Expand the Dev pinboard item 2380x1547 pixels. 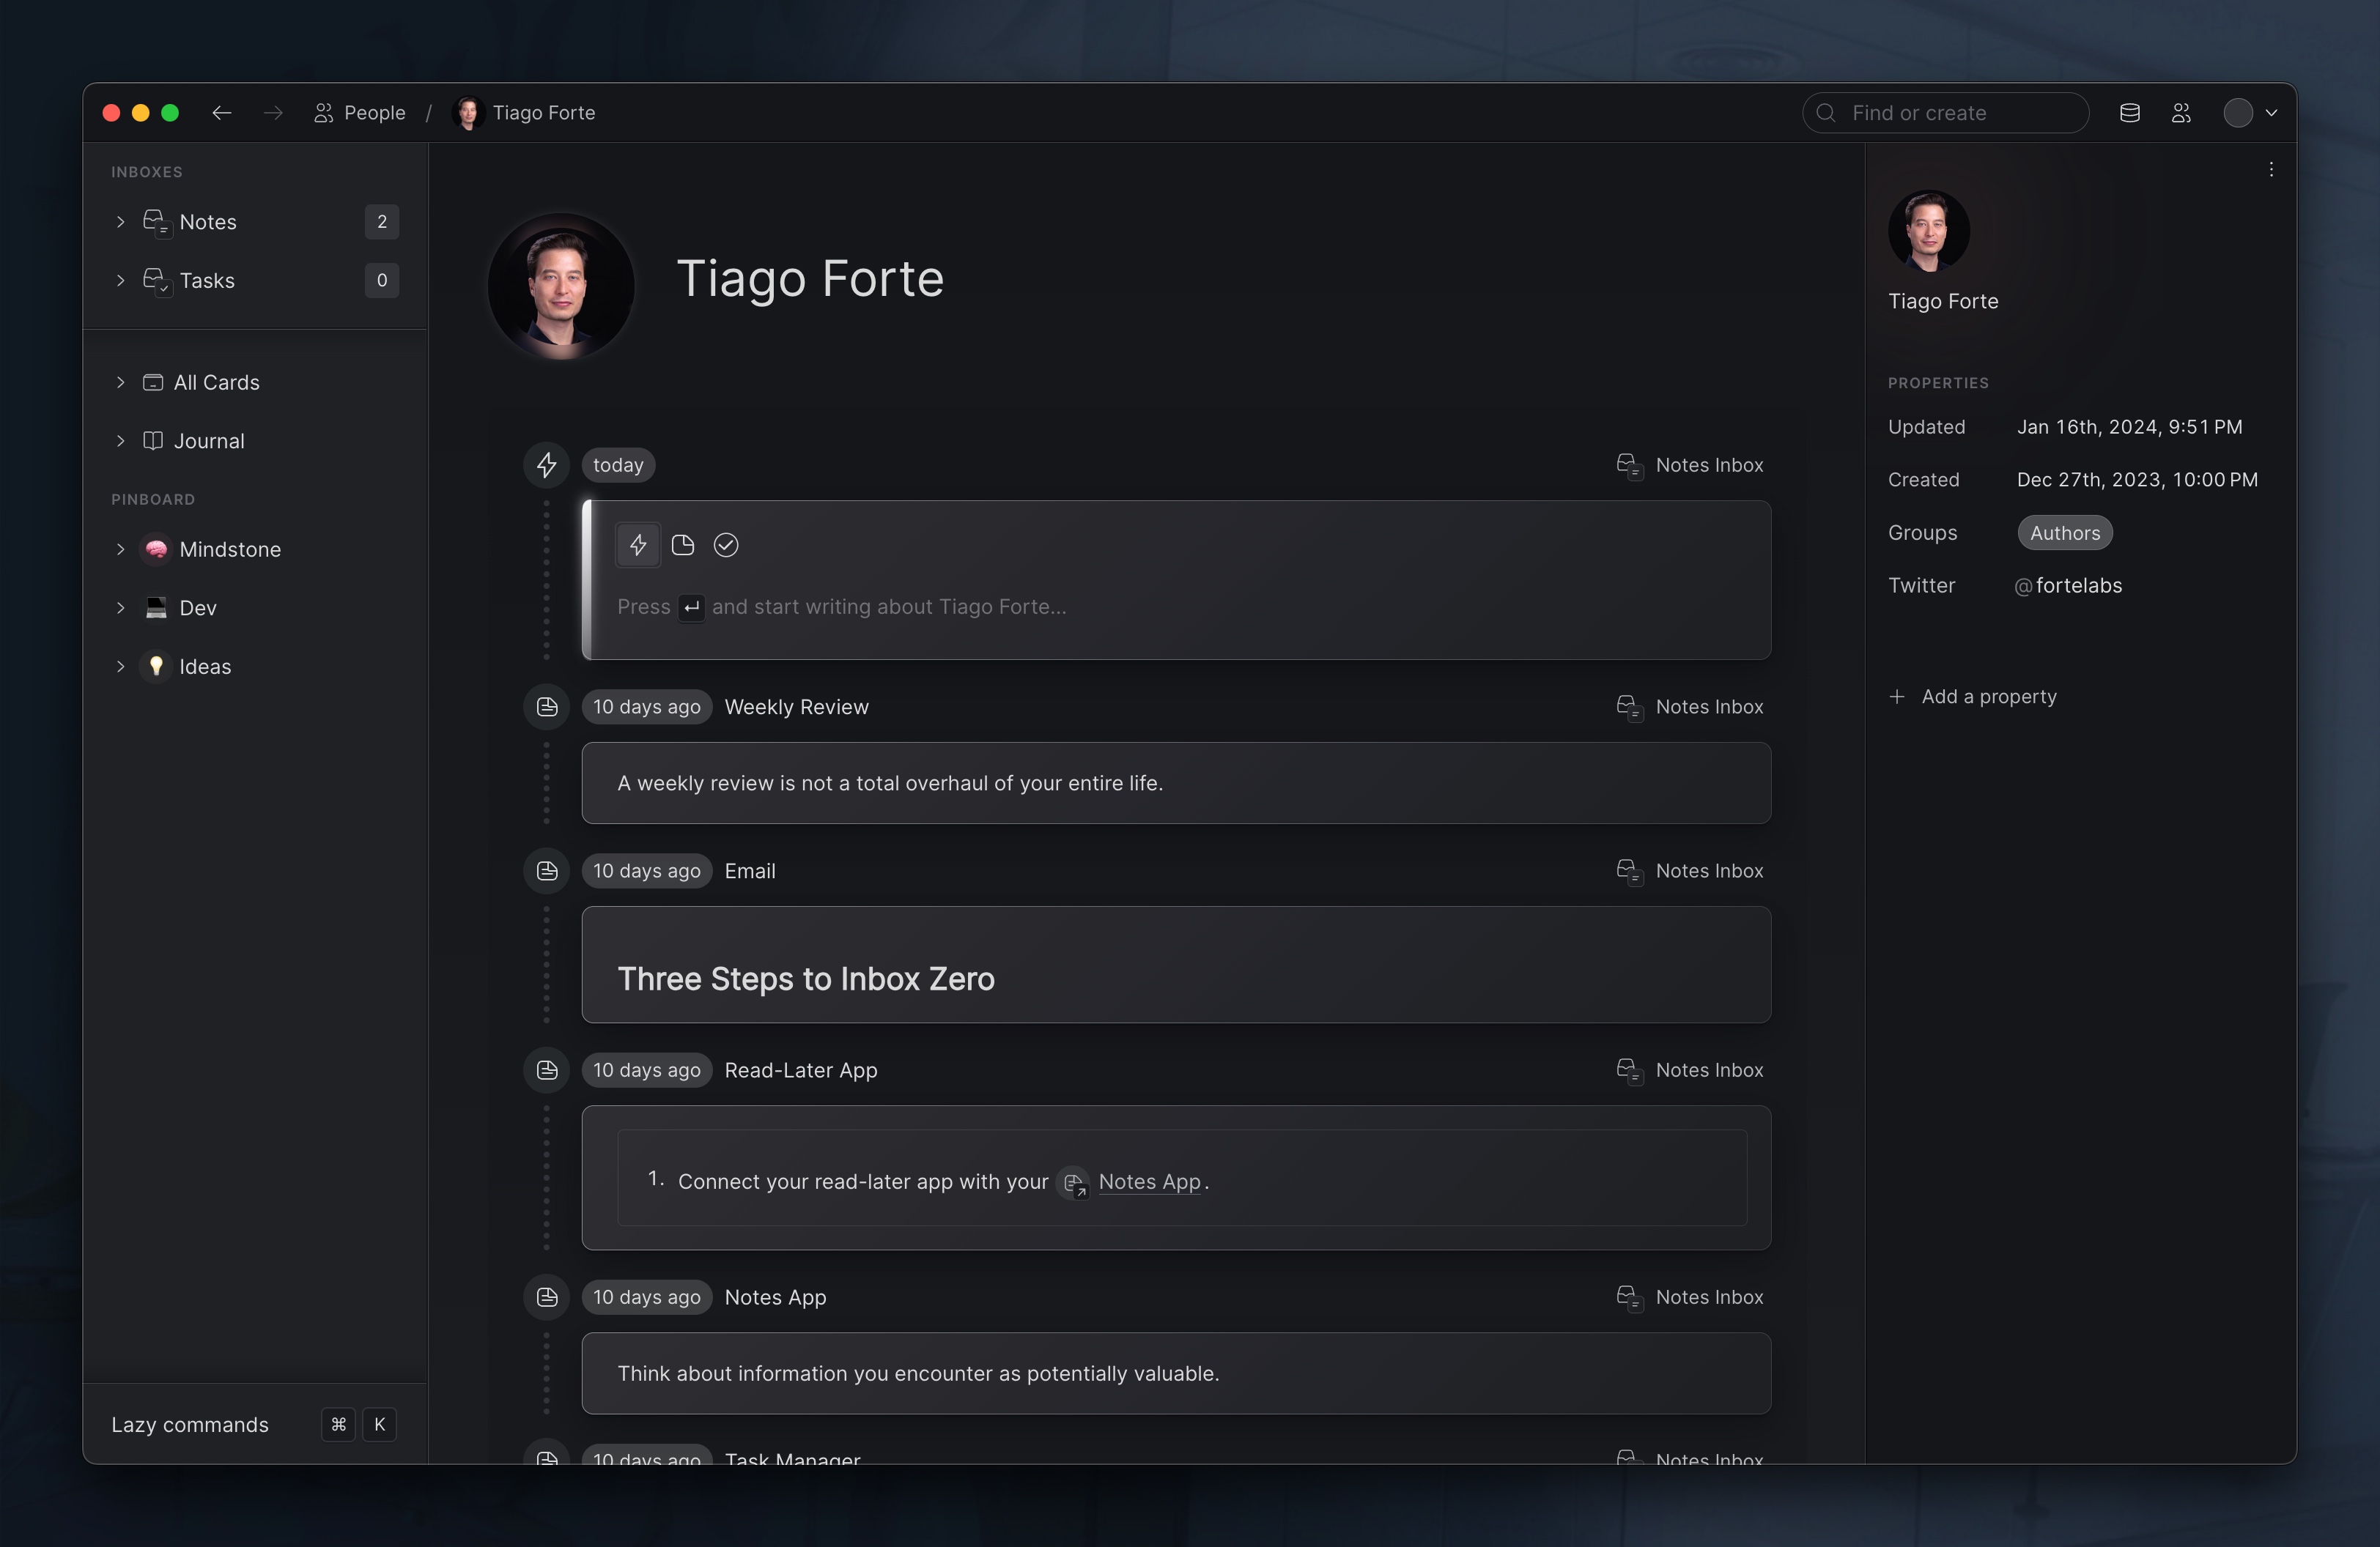[x=120, y=608]
